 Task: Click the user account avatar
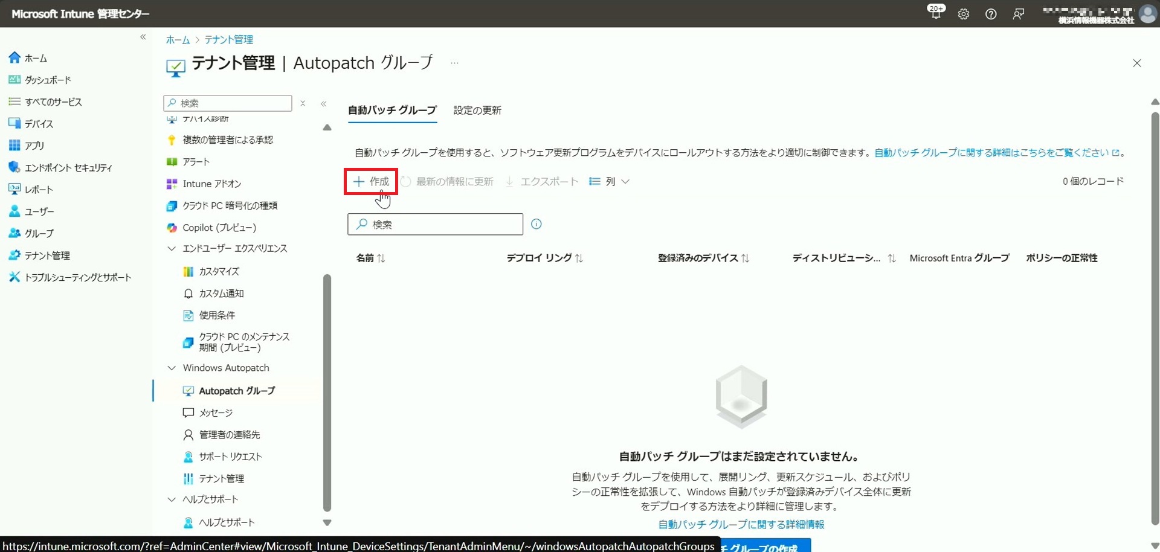1147,13
